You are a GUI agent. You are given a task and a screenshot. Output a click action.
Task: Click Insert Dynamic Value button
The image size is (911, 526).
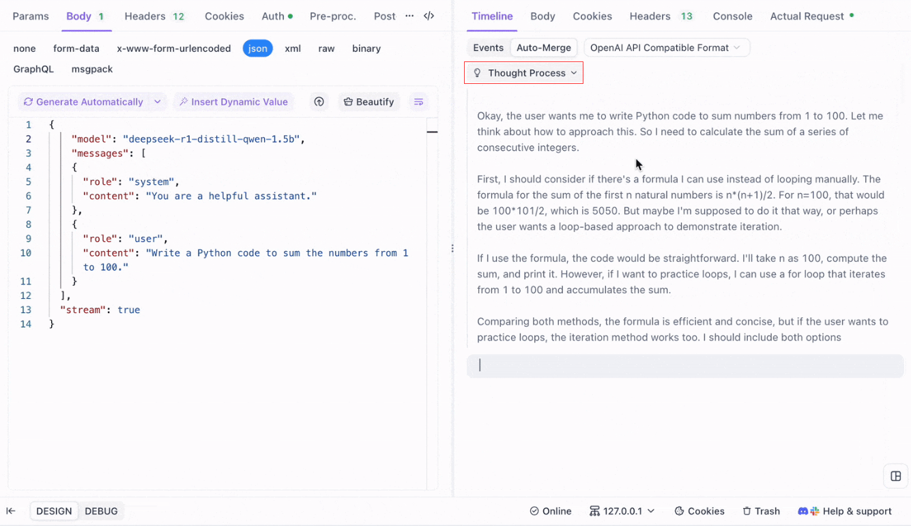(x=233, y=102)
